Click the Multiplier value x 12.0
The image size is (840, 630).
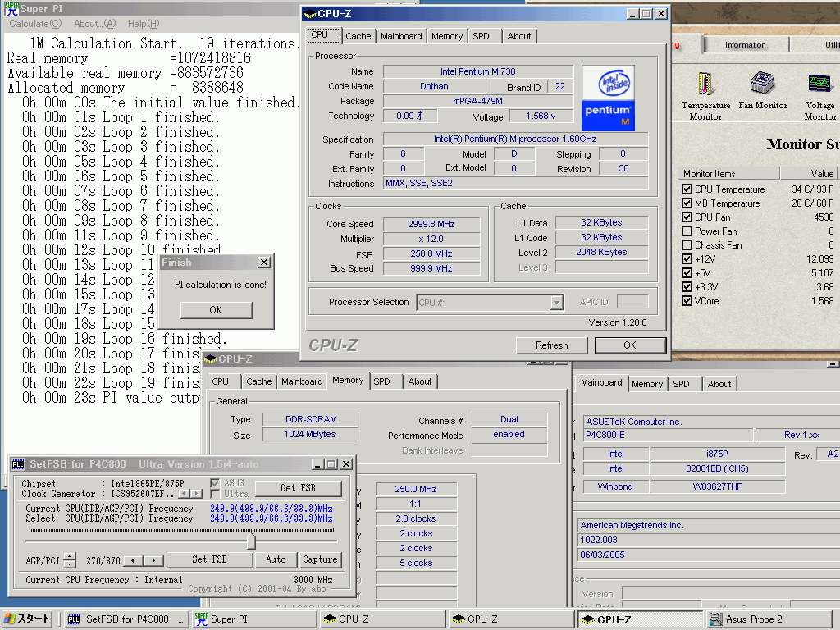tap(431, 239)
